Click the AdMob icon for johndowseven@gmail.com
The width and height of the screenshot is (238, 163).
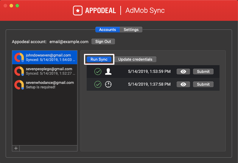pos(19,57)
